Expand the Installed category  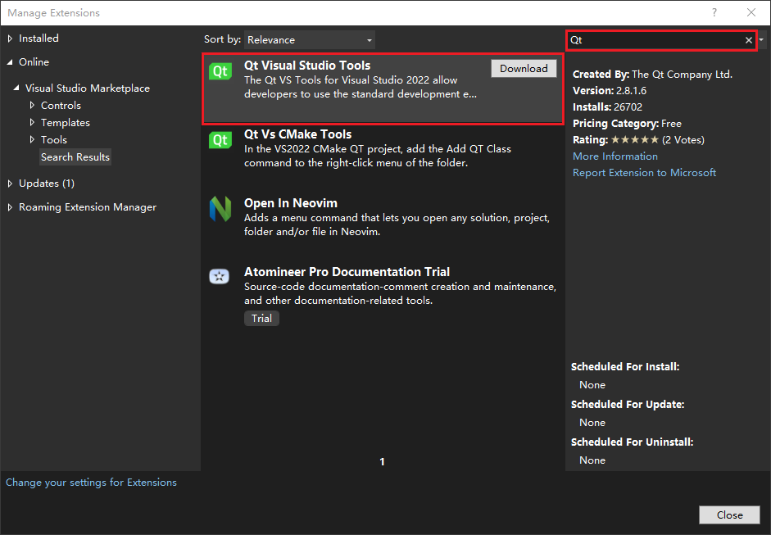click(10, 39)
